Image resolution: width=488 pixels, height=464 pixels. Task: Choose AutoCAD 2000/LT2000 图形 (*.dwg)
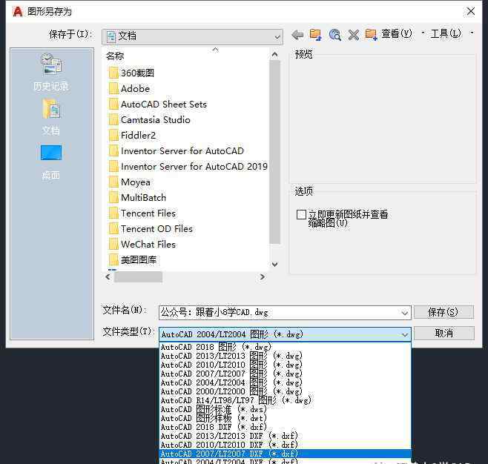(x=285, y=391)
